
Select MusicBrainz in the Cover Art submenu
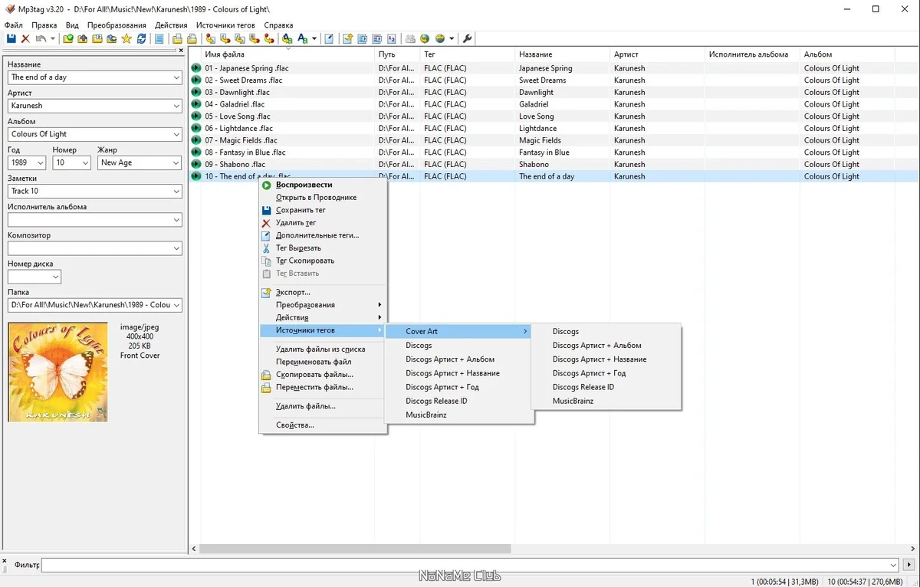(x=573, y=401)
